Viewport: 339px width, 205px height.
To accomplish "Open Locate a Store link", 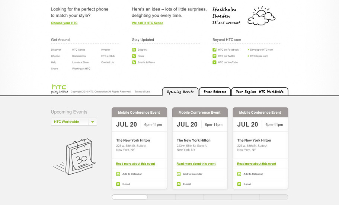I will pyautogui.click(x=80, y=62).
